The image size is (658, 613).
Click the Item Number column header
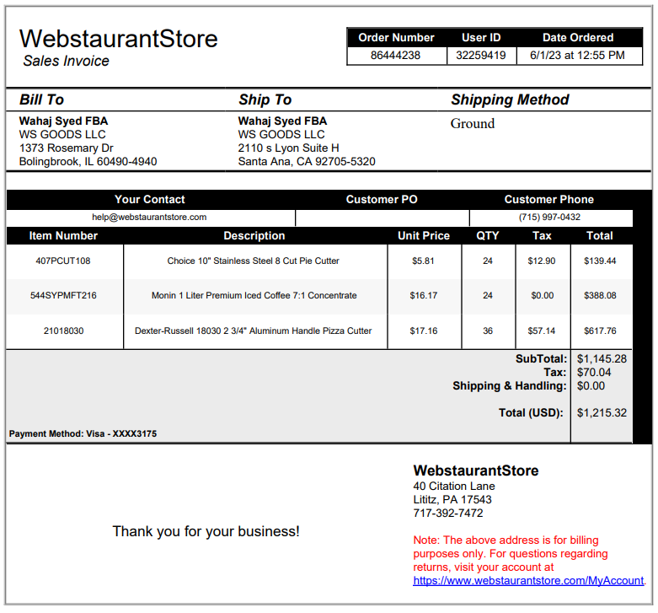coord(63,236)
